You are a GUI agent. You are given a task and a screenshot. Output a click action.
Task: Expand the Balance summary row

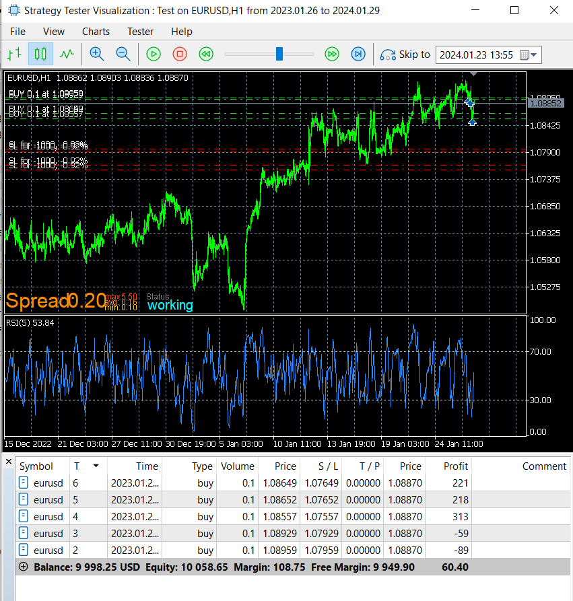point(24,567)
